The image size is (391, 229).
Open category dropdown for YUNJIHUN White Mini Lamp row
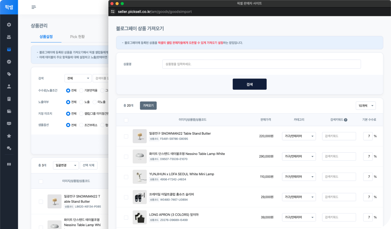pos(299,177)
